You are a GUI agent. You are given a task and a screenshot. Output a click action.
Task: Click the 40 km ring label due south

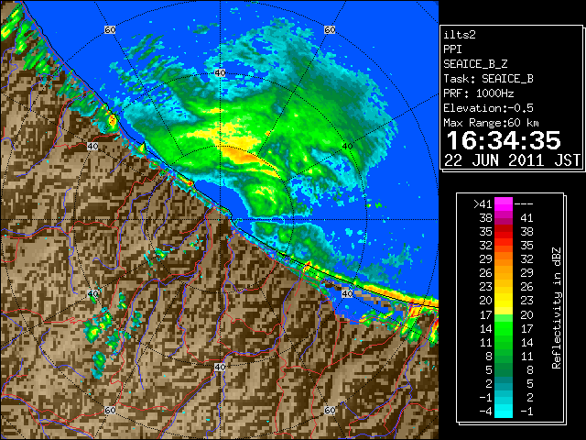coord(220,367)
